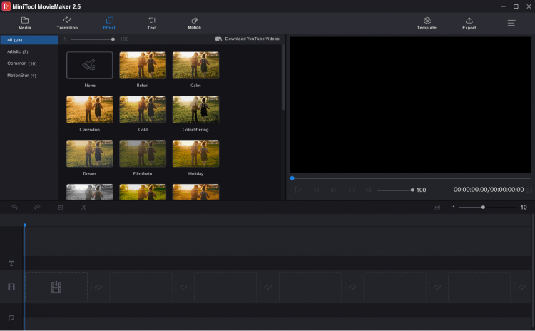The height and width of the screenshot is (331, 535).
Task: Click the Export button
Action: pos(469,23)
